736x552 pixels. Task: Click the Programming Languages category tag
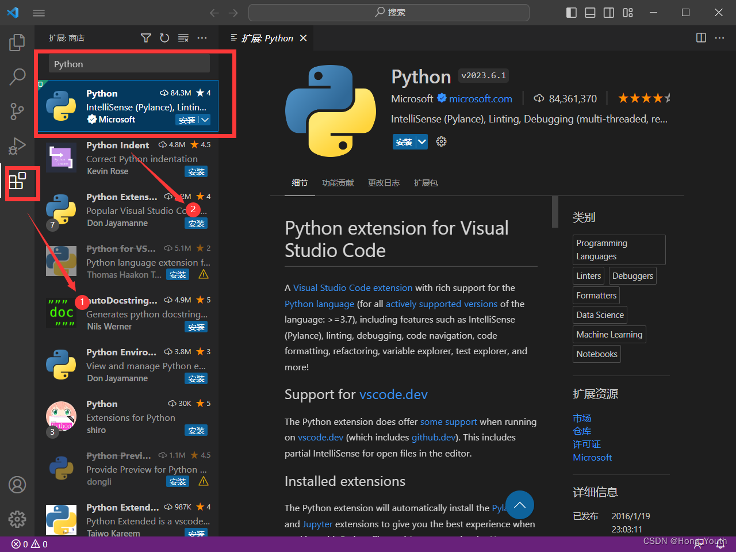pyautogui.click(x=619, y=250)
